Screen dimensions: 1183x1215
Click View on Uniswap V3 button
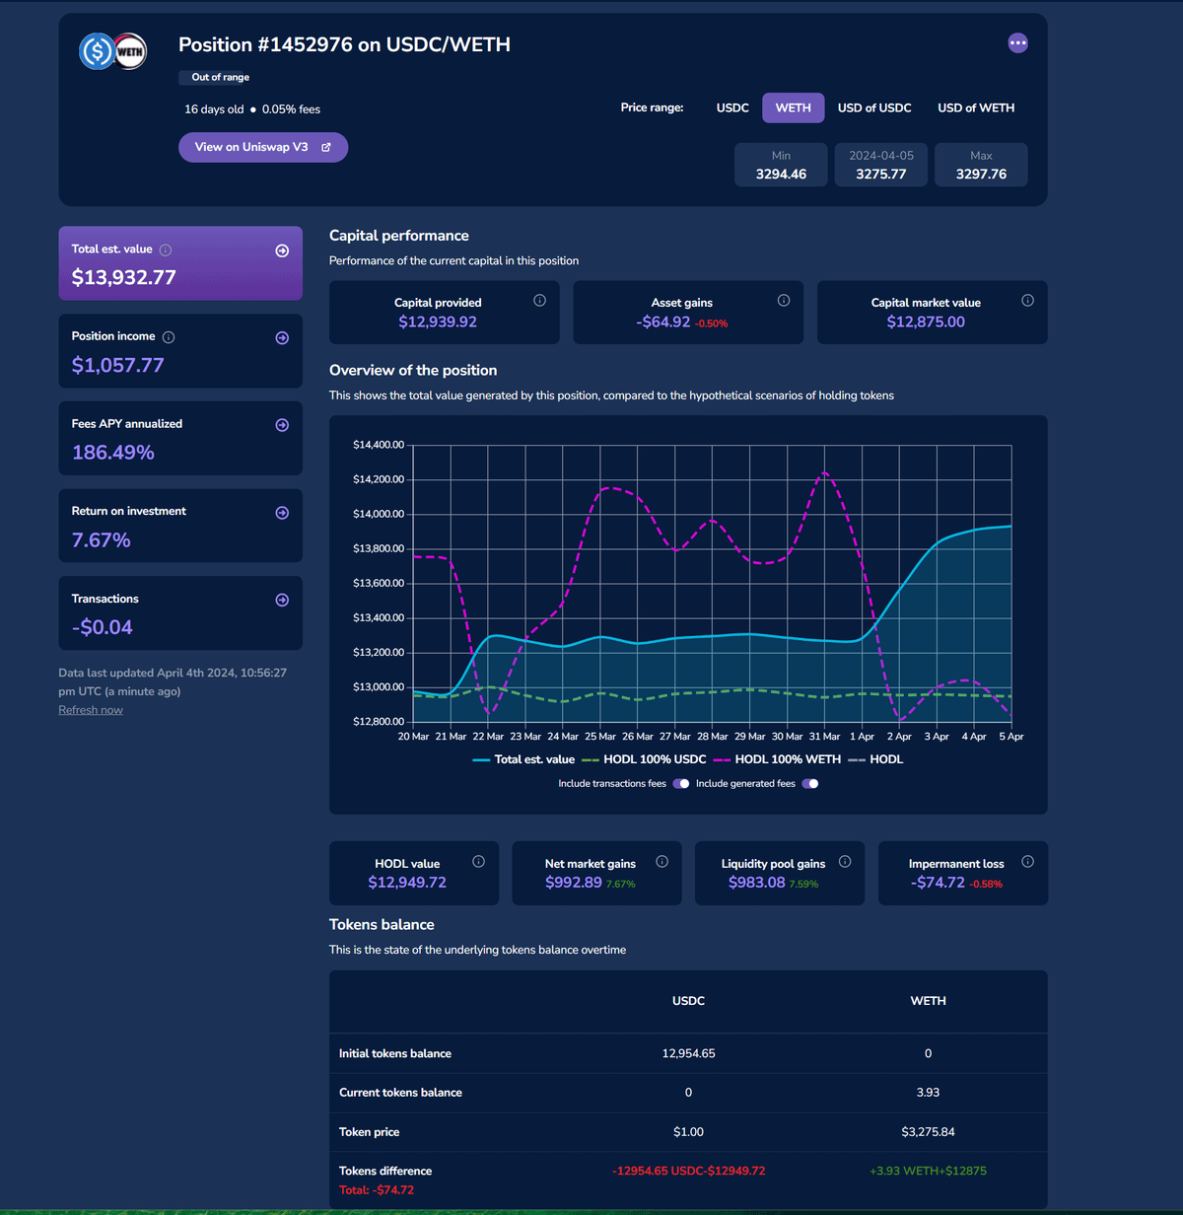(x=262, y=147)
